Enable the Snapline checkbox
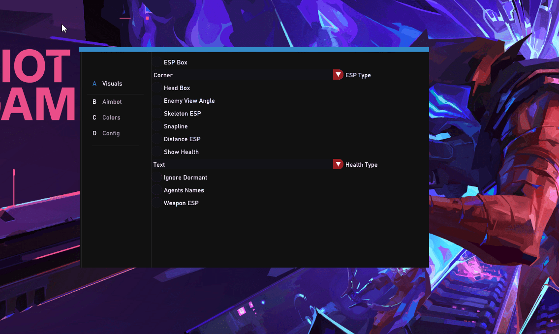The image size is (559, 334). click(157, 126)
